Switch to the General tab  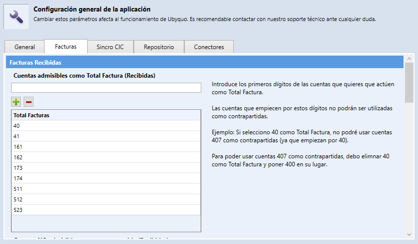coord(25,47)
